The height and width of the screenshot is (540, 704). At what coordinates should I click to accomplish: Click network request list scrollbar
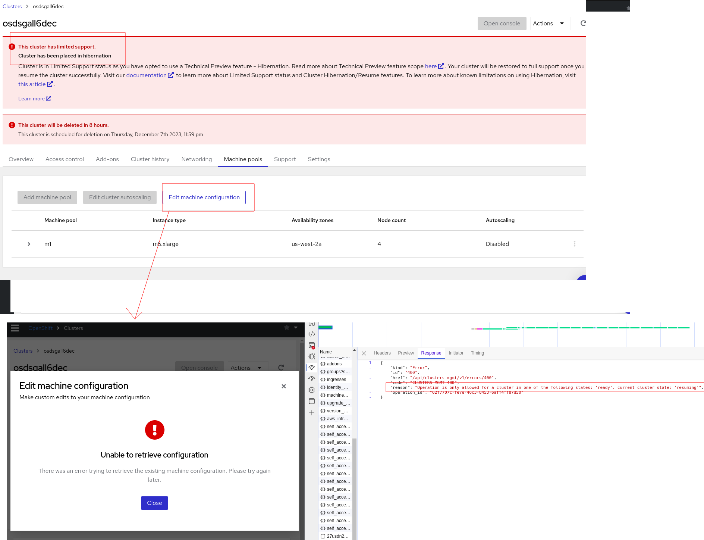[x=354, y=489]
